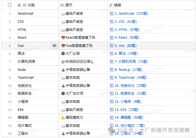Select the 算法 category cell
This screenshot has width=196, height=138.
coord(37,53)
